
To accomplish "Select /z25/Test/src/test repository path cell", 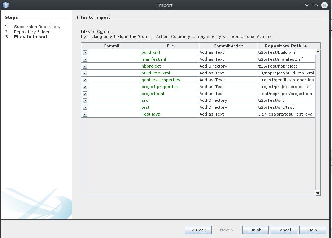I will [286, 107].
